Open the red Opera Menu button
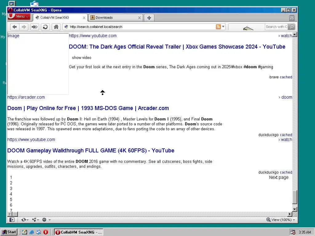Viewport: 315px width, 236px height. coord(19,17)
